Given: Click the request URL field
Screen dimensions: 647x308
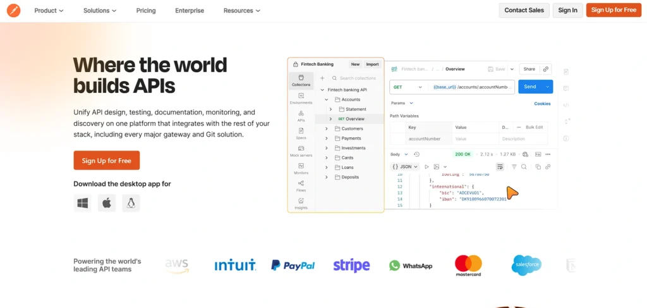Looking at the screenshot, I should (x=471, y=87).
